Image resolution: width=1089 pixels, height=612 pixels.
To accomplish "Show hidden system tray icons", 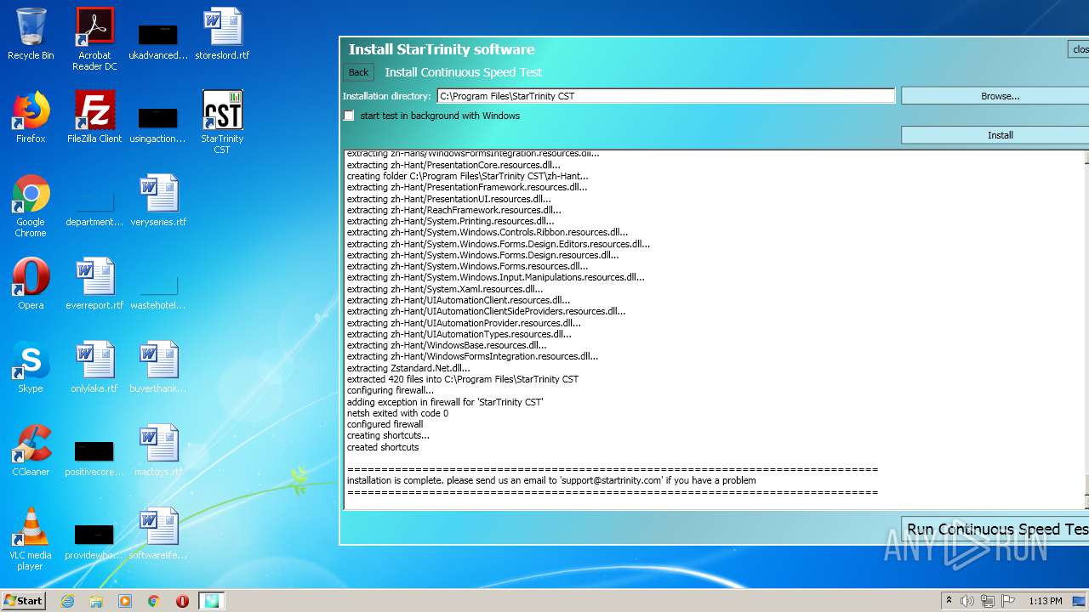I will click(x=949, y=601).
